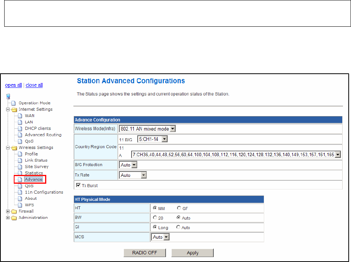Collapse the Wireless Settings tree node
This screenshot has width=351, height=262.
point(8,148)
